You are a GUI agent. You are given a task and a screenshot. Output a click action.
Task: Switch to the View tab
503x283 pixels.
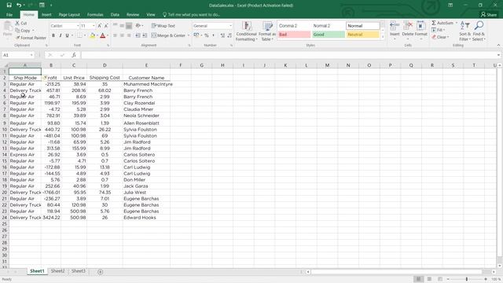tap(151, 15)
